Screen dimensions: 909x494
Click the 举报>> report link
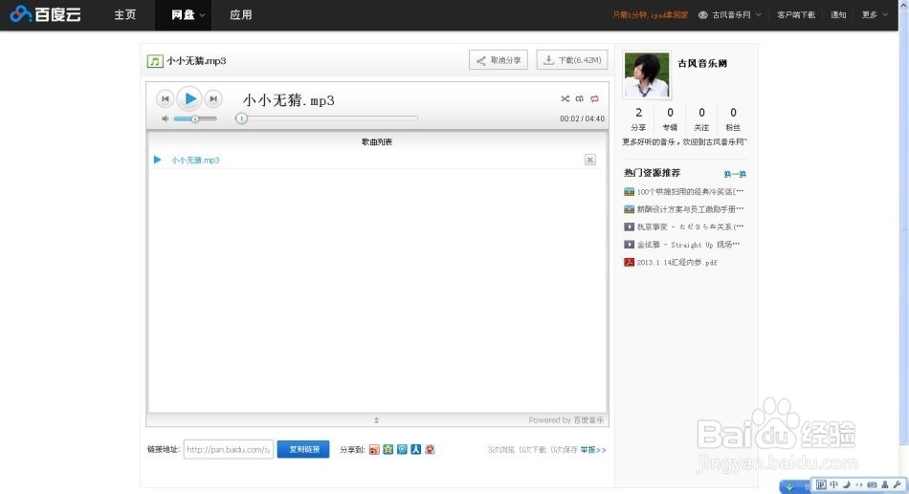(593, 450)
